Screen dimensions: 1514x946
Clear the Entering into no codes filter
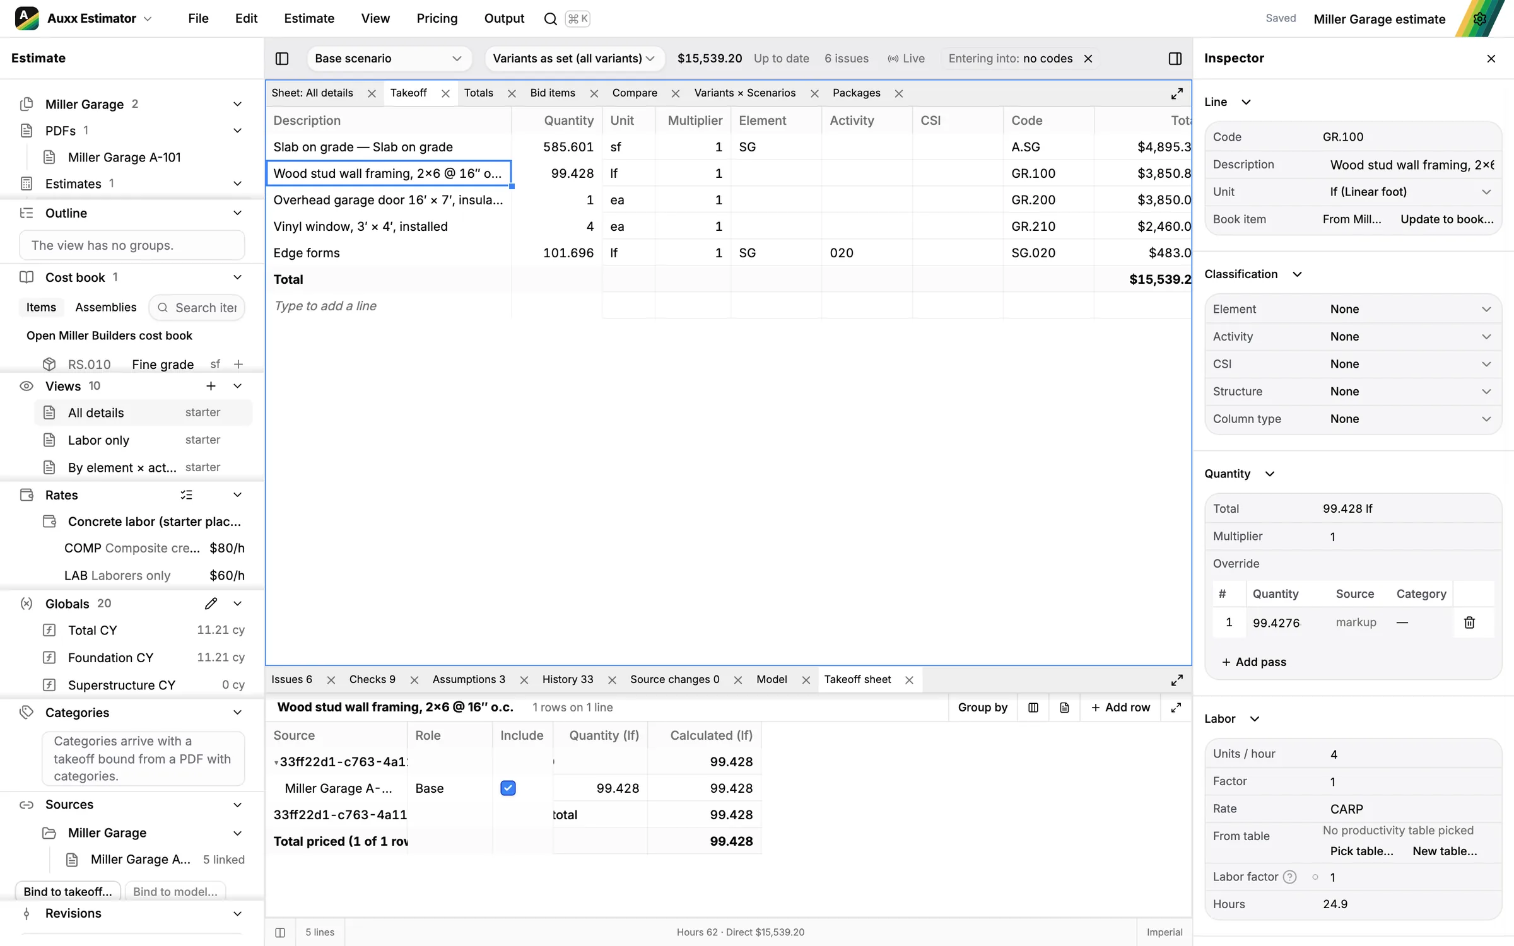(x=1088, y=59)
